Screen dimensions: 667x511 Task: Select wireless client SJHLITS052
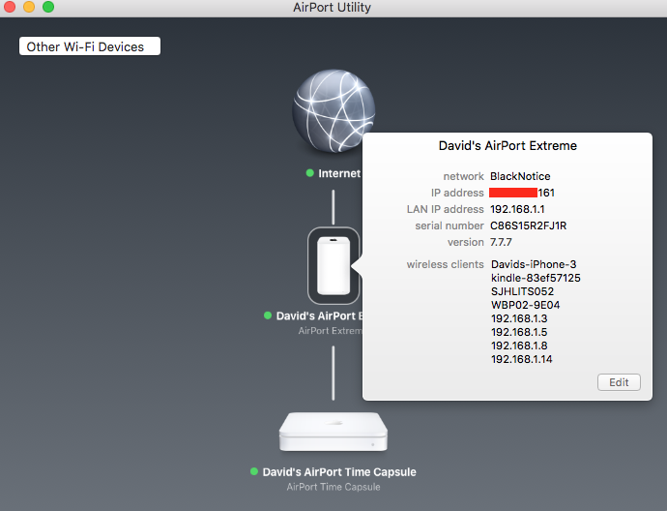pos(522,291)
